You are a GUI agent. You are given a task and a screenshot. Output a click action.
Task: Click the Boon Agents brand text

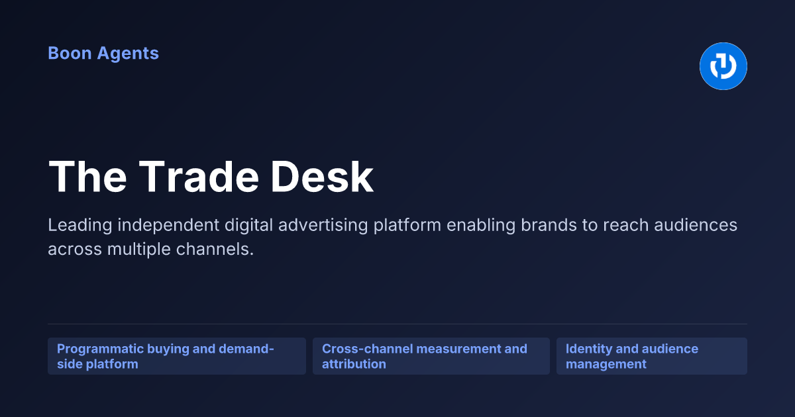tap(103, 54)
